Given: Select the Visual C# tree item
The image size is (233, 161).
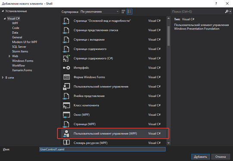Looking at the screenshot, I should click(x=13, y=18).
